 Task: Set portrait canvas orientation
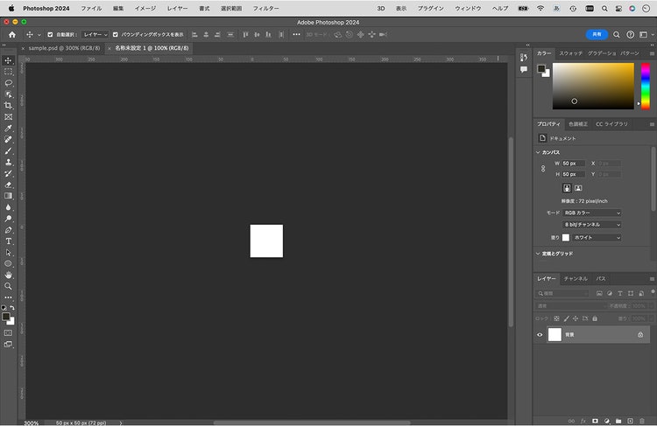click(567, 188)
